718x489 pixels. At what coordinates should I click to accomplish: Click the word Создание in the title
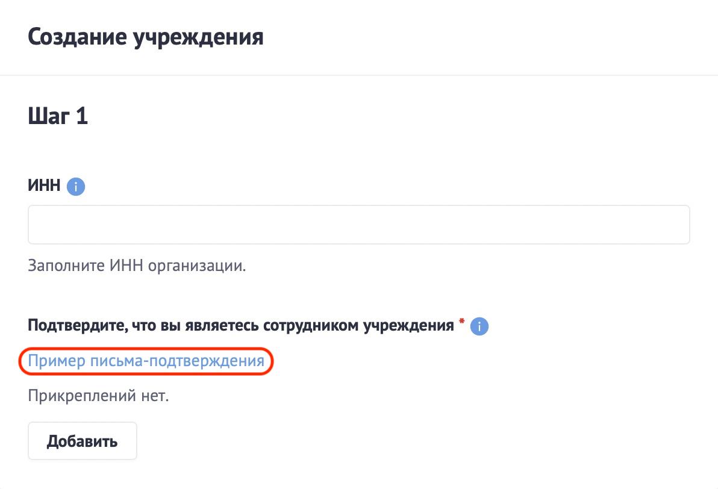(x=76, y=37)
